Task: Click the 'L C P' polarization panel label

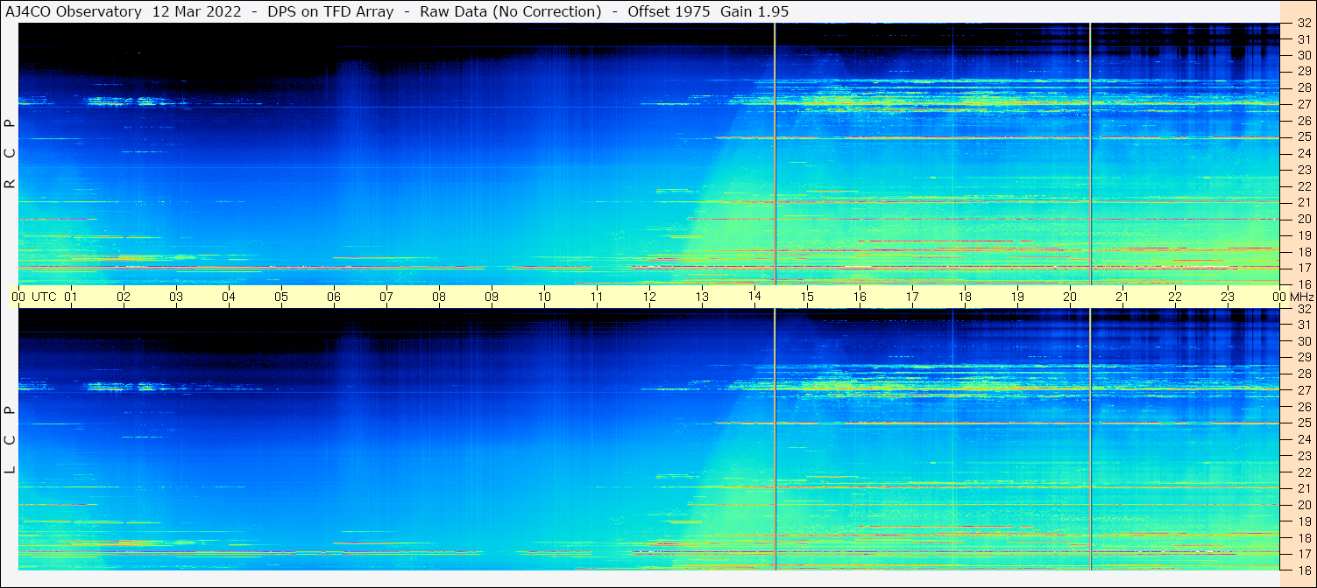Action: 10,440
